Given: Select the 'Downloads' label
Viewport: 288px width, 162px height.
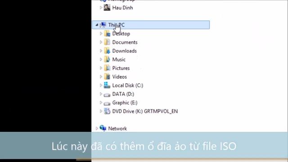Looking at the screenshot, I should (125, 51).
